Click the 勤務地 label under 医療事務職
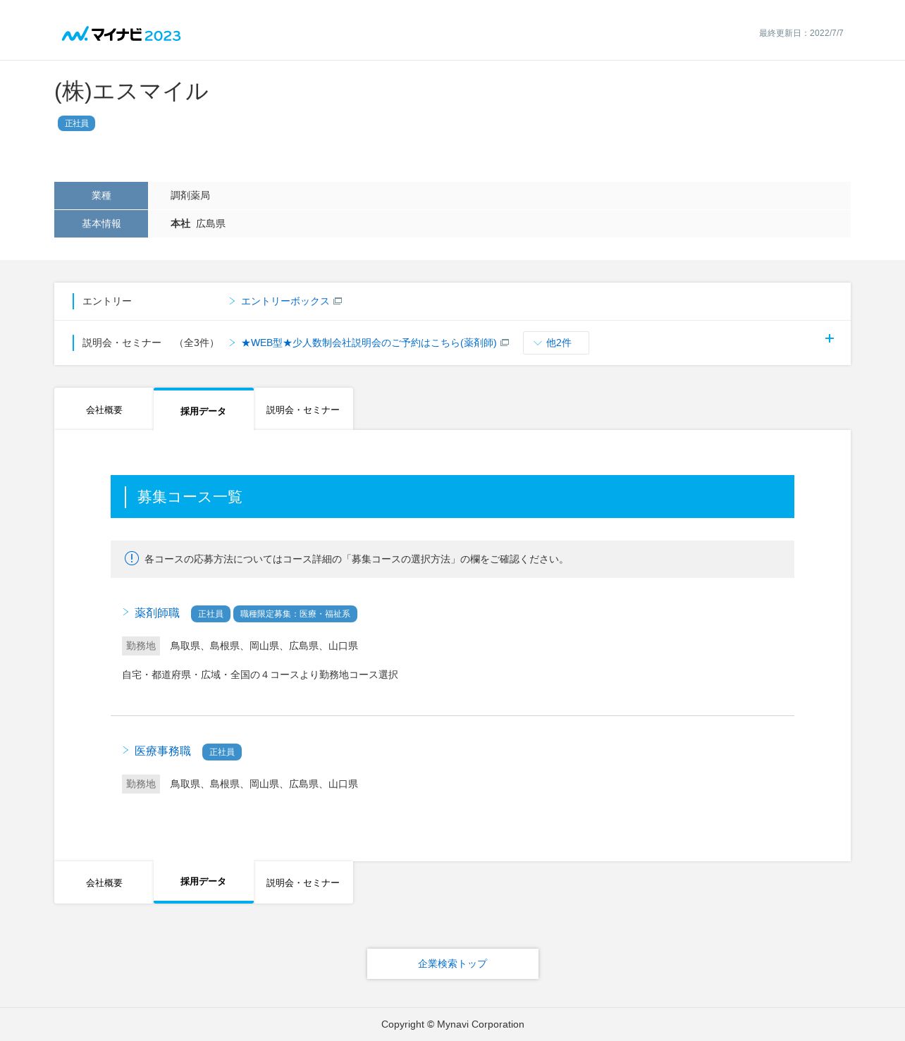905x1041 pixels. tap(141, 784)
